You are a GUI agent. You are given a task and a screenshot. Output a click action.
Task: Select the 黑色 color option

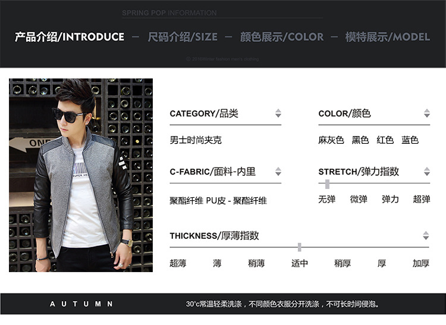tap(360, 140)
